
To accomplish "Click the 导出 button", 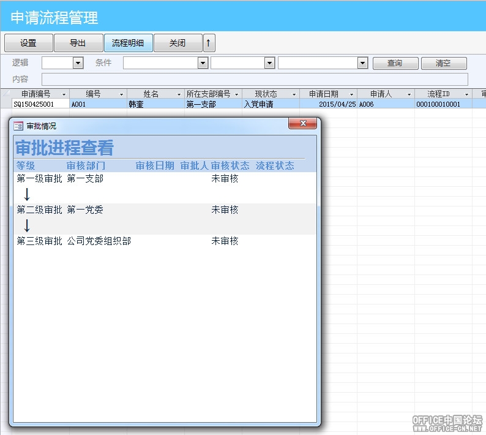I will pos(78,43).
